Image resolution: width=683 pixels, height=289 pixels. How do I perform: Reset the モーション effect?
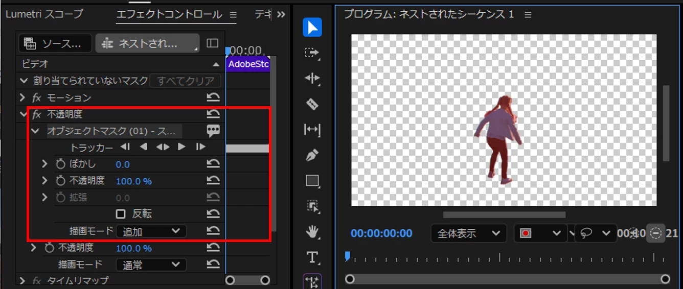point(213,97)
